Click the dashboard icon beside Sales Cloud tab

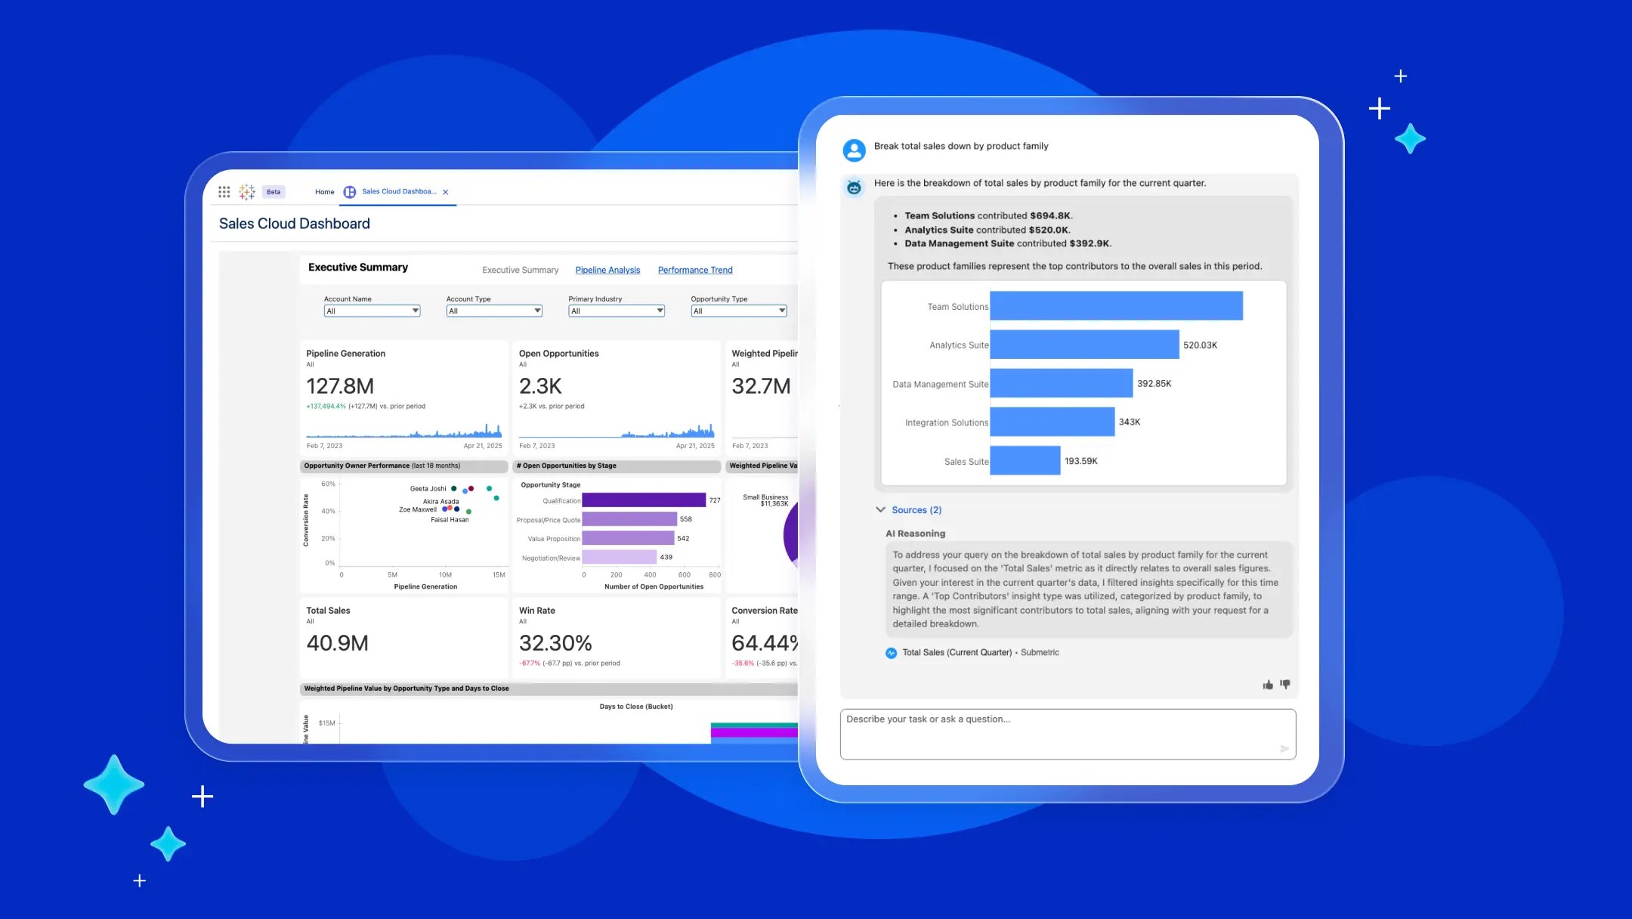click(350, 192)
